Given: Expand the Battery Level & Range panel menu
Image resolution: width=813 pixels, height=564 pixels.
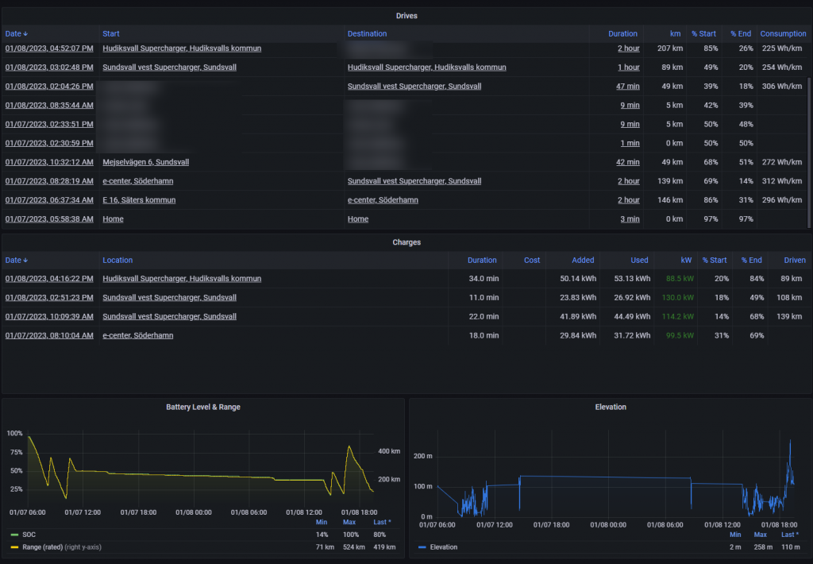Looking at the screenshot, I should click(x=203, y=407).
